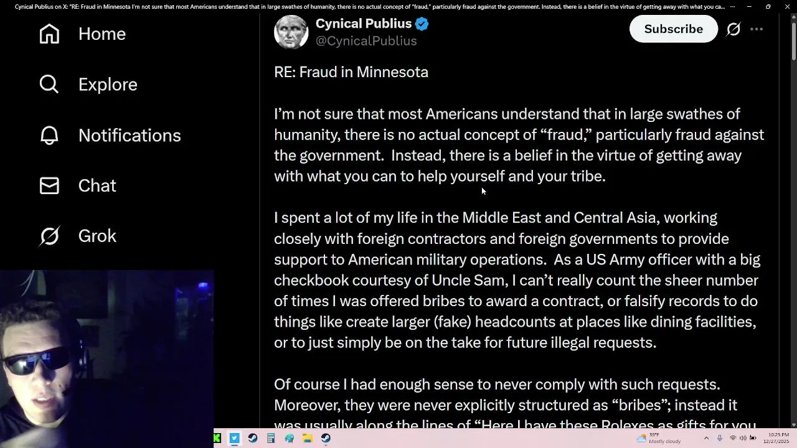Select the Notifications menu label
The image size is (797, 448).
point(130,135)
